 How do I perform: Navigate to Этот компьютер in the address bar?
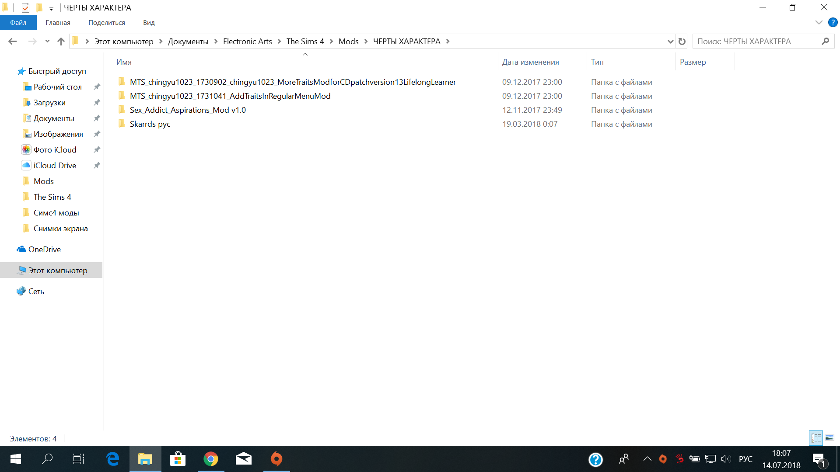tap(124, 42)
